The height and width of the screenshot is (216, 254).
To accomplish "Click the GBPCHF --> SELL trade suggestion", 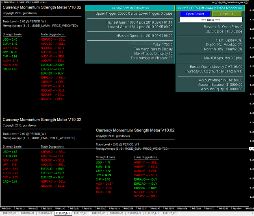I will pos(53,82).
